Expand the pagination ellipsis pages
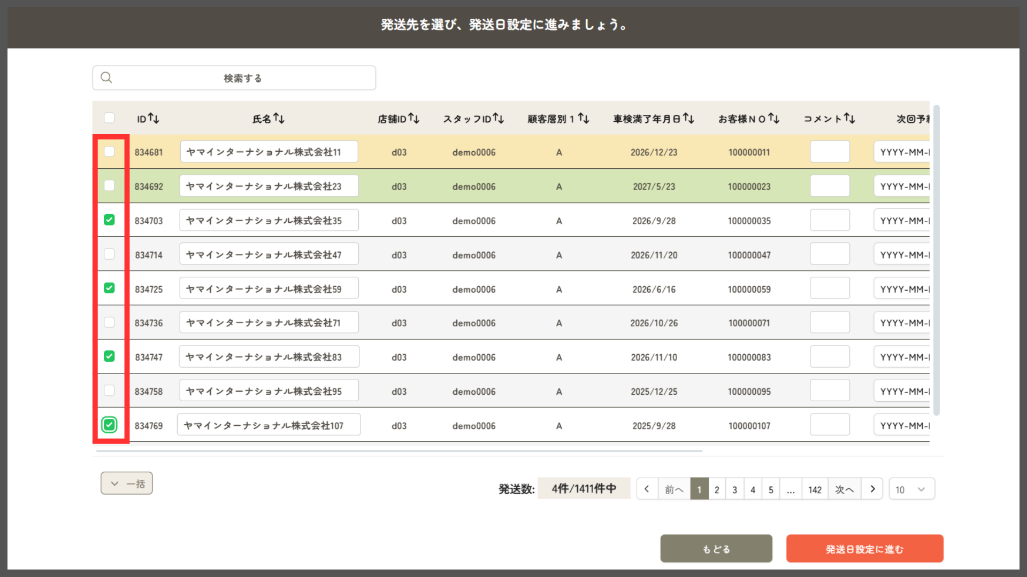 pyautogui.click(x=791, y=489)
